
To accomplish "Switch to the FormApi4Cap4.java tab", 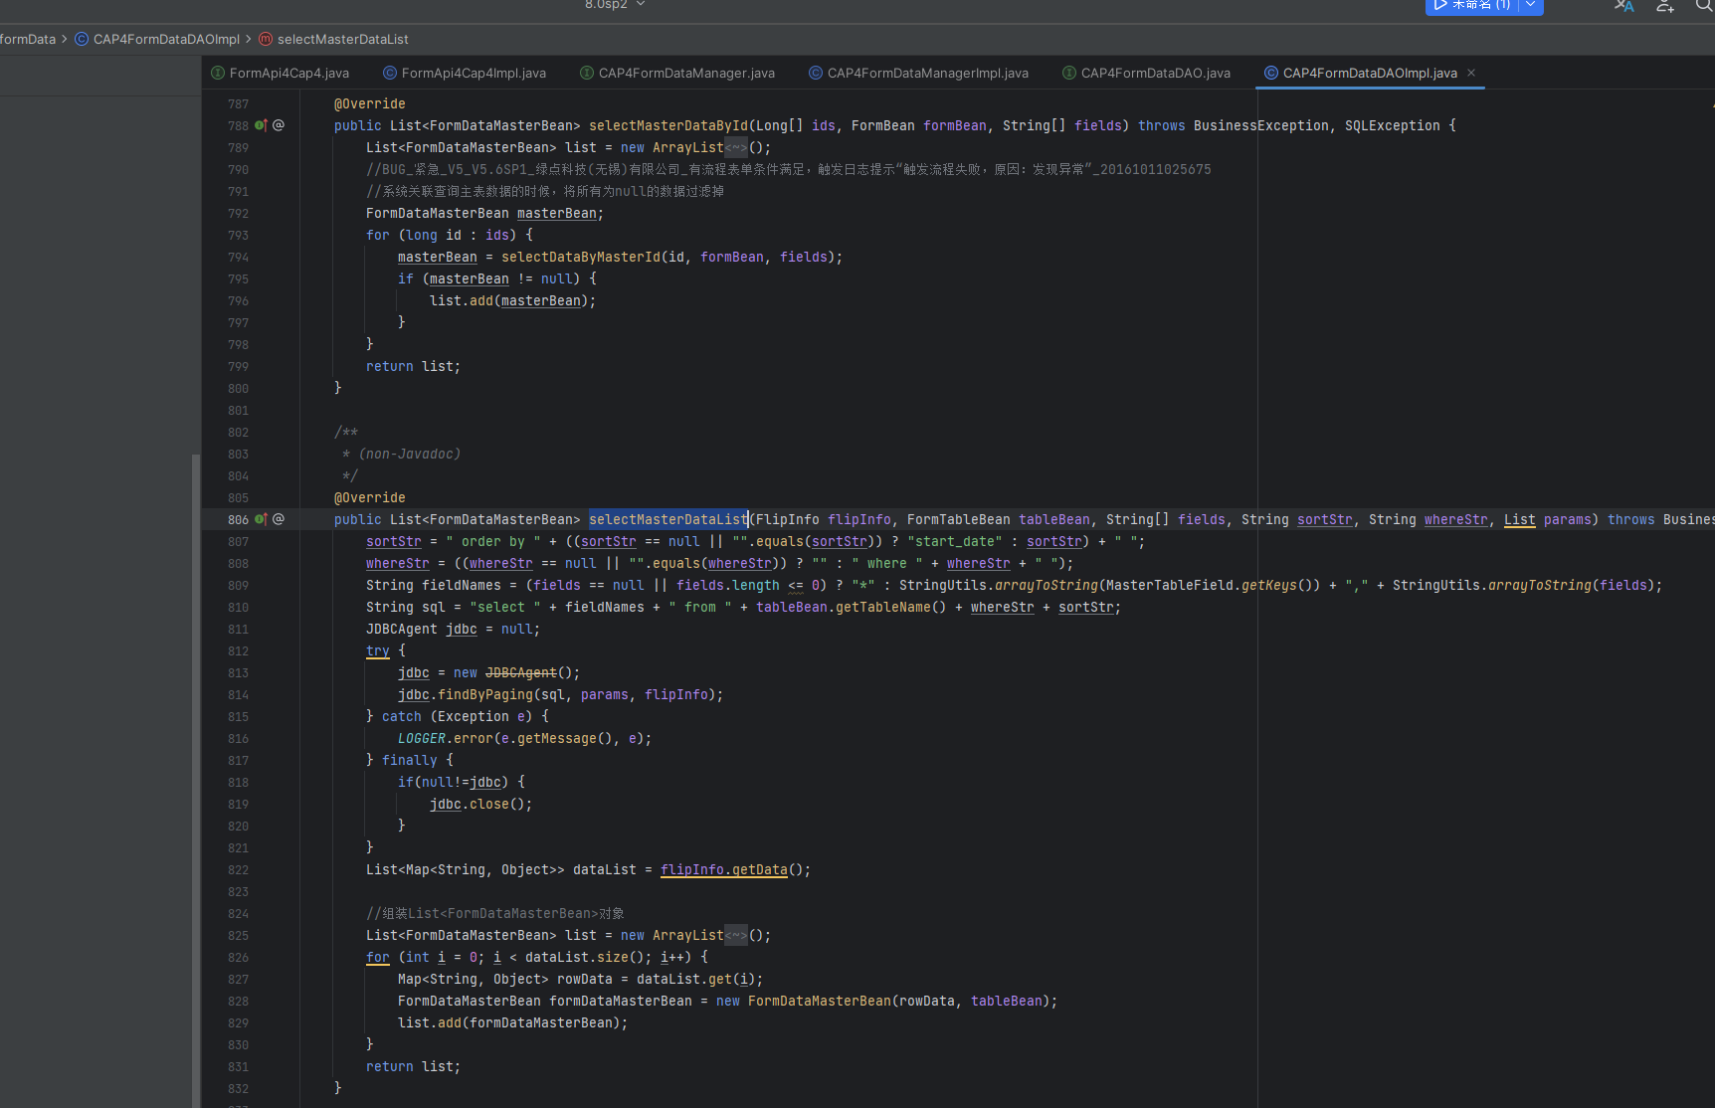I will tap(281, 73).
